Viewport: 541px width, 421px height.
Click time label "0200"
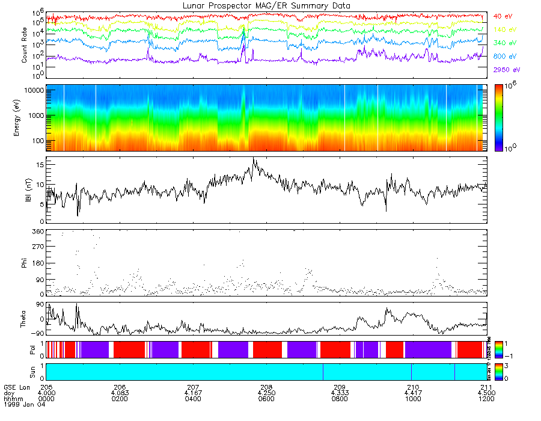click(120, 399)
